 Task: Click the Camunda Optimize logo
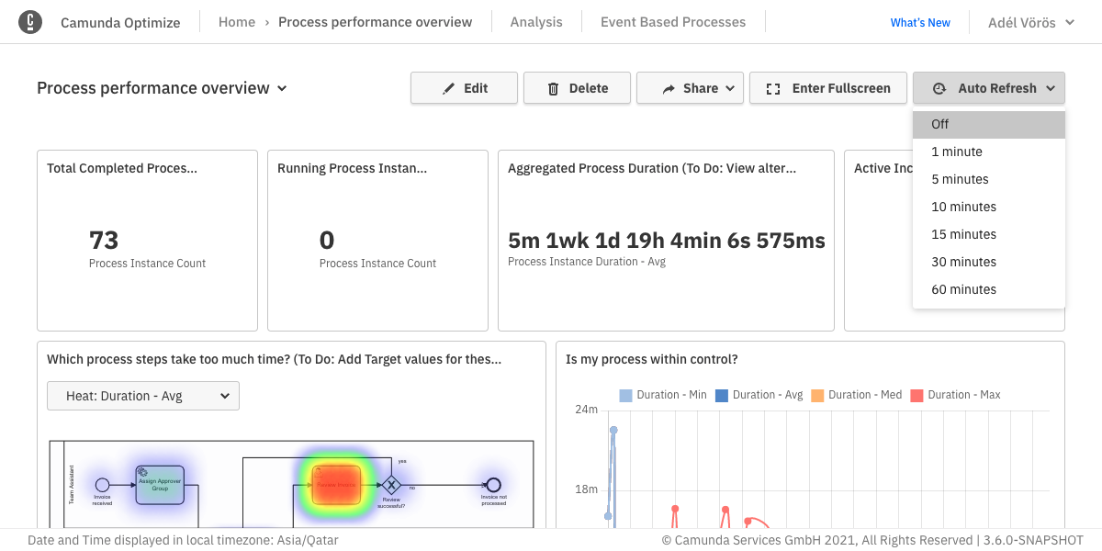point(30,21)
